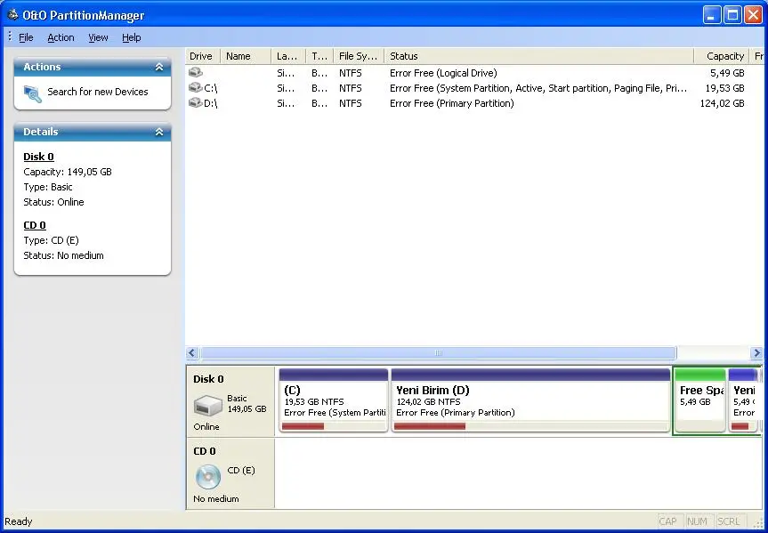Open the File menu
The height and width of the screenshot is (533, 768).
(26, 37)
